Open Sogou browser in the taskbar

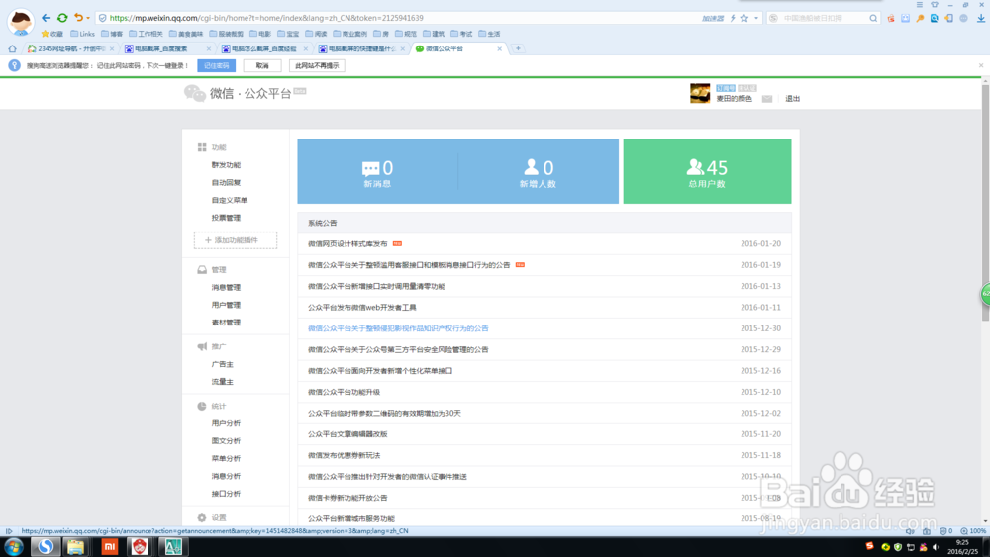[x=45, y=547]
